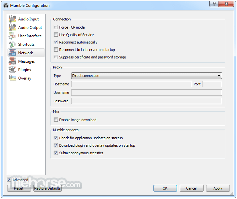Viewport: 237px width, 199px height.
Task: Click the Cancel button
Action: tap(191, 188)
